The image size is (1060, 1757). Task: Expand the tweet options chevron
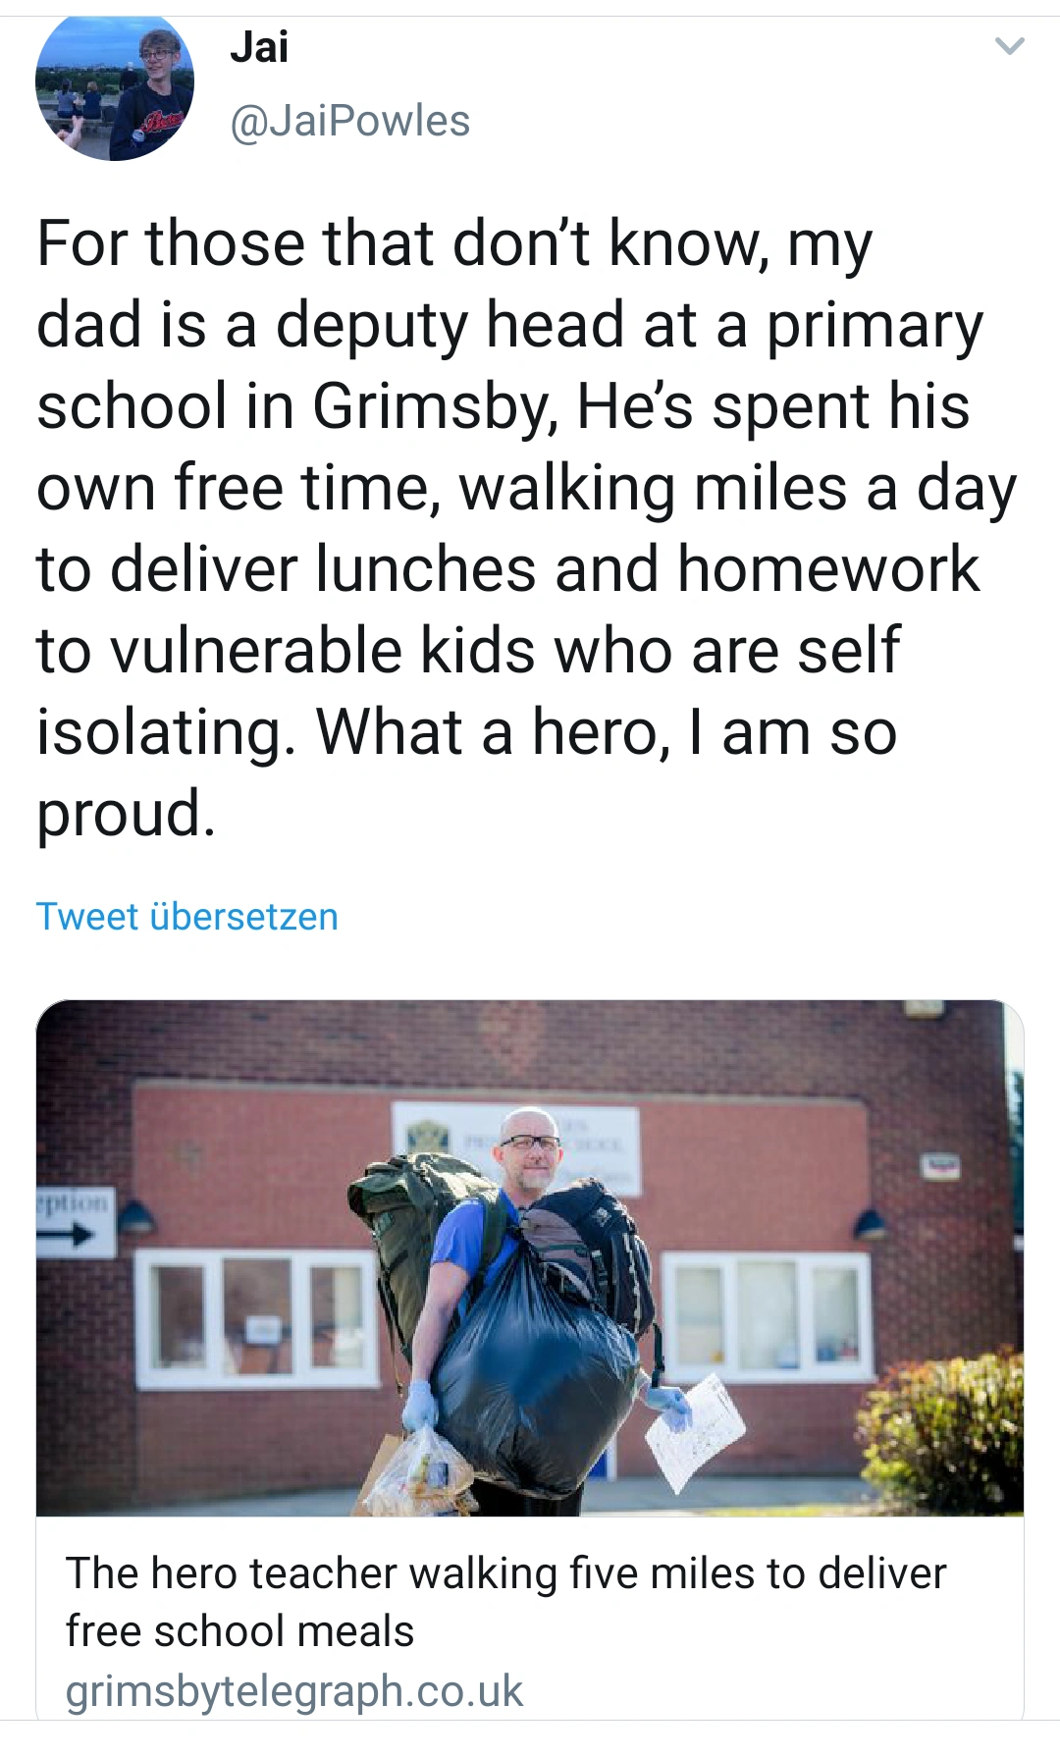[1009, 46]
